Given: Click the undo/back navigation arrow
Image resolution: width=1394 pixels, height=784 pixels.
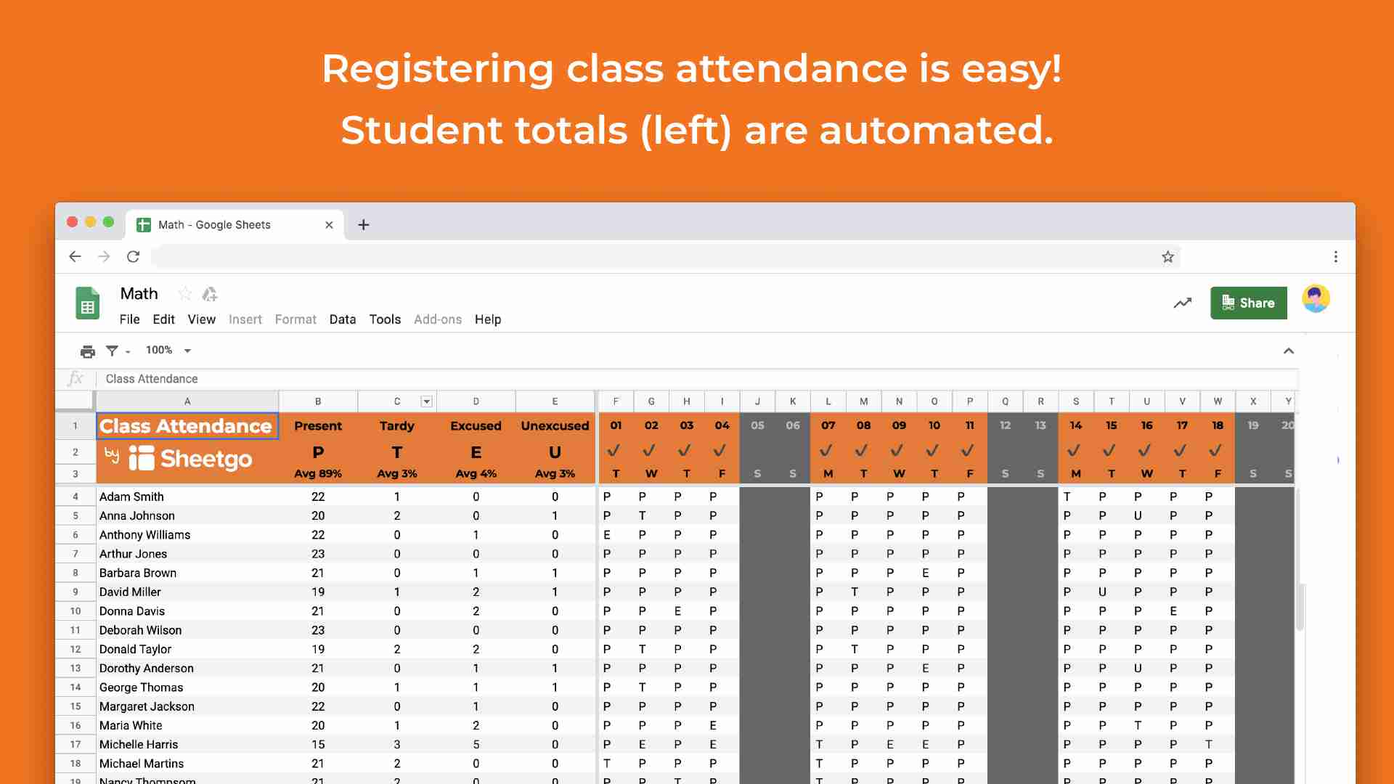Looking at the screenshot, I should tap(74, 256).
